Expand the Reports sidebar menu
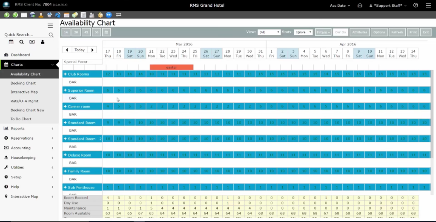This screenshot has height=222, width=436. point(29,128)
